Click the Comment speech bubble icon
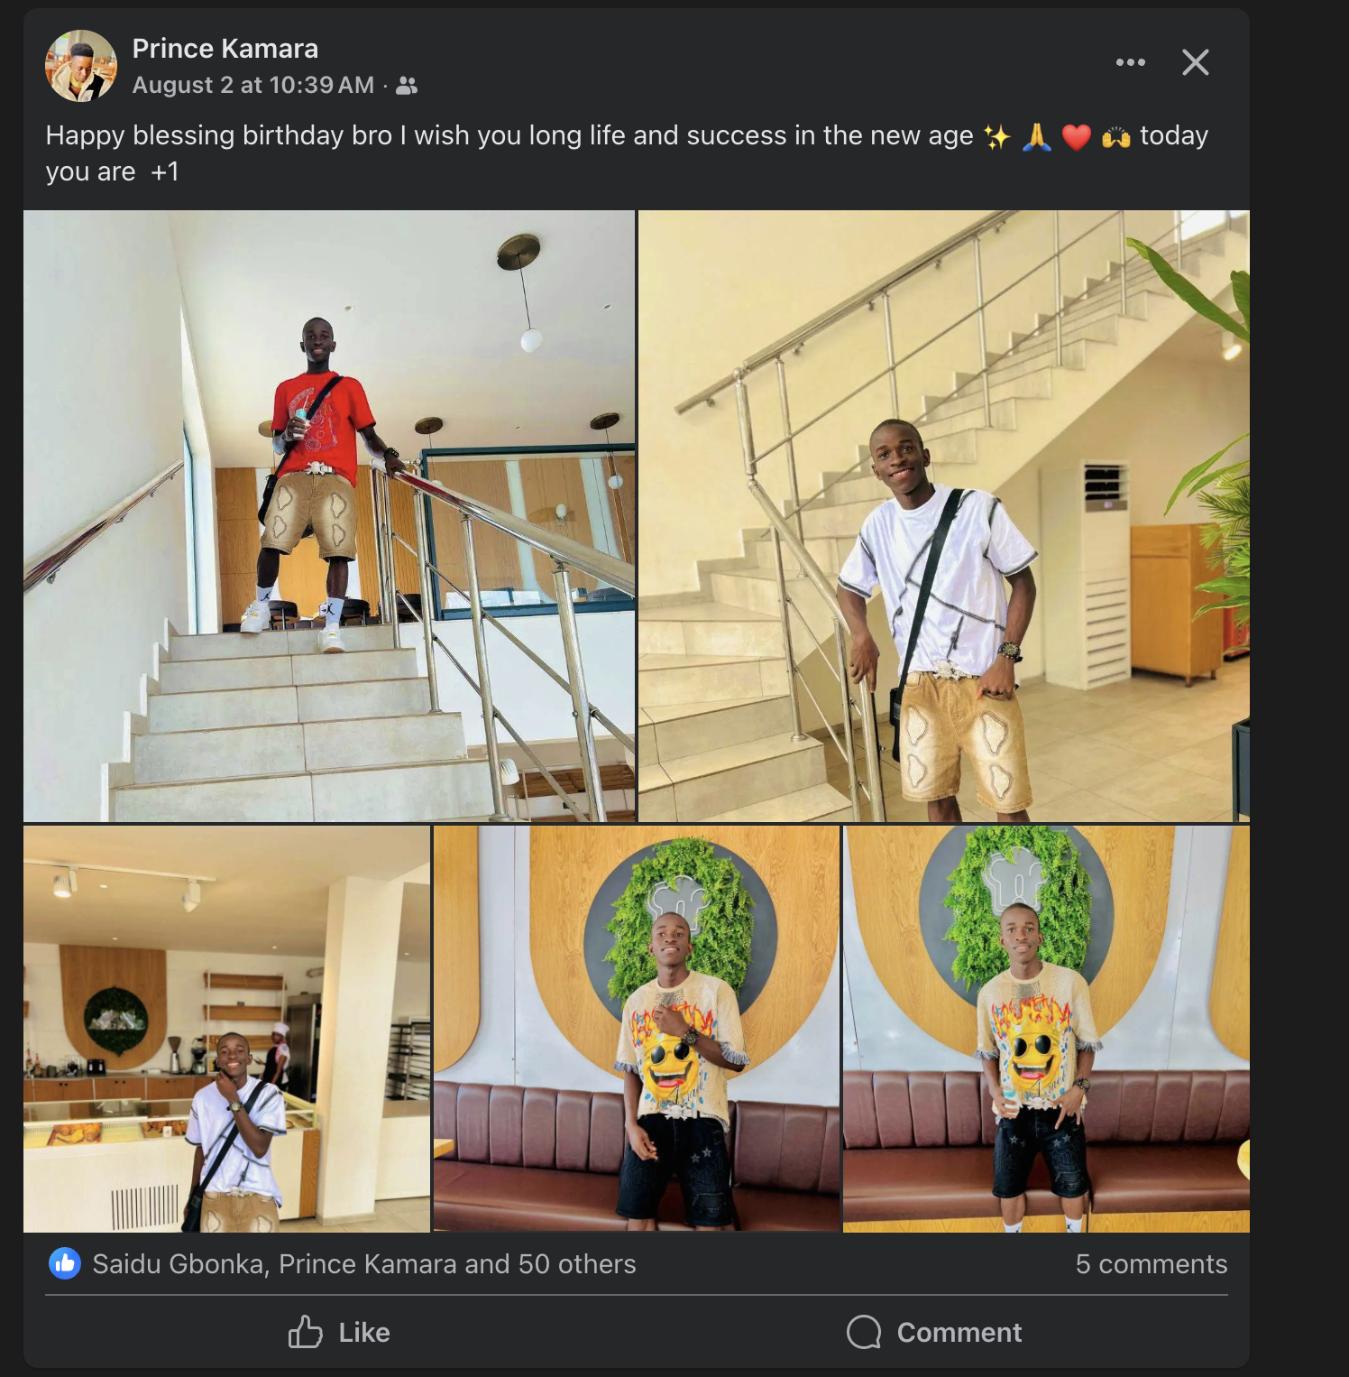Viewport: 1349px width, 1377px height. 864,1332
